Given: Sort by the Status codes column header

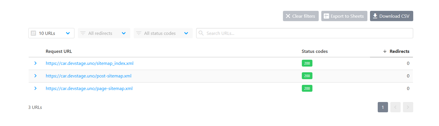Looking at the screenshot, I should [315, 51].
